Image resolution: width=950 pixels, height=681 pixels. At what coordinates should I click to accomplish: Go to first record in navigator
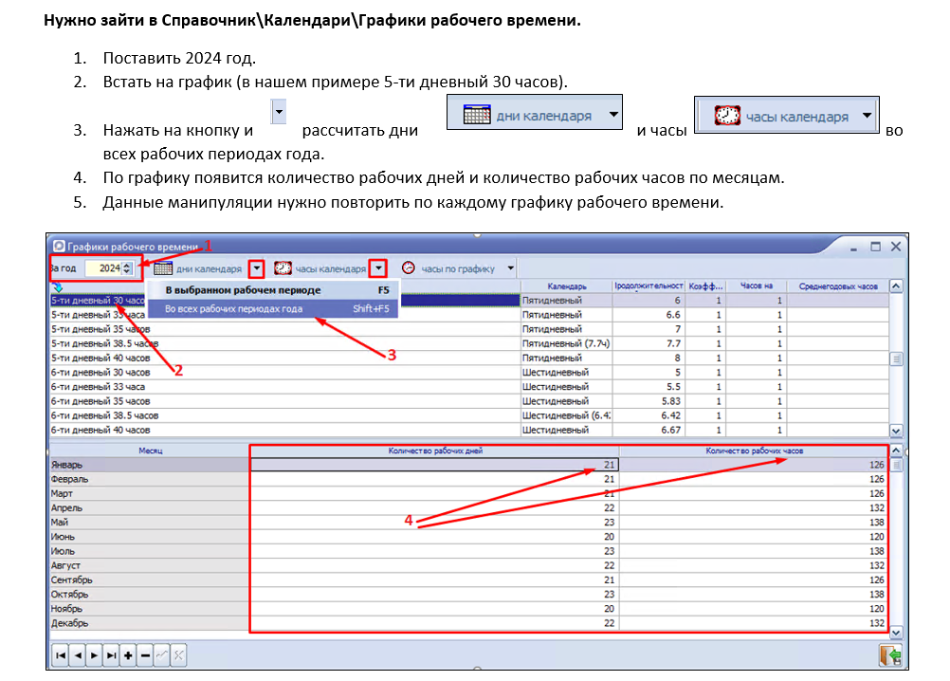[60, 655]
